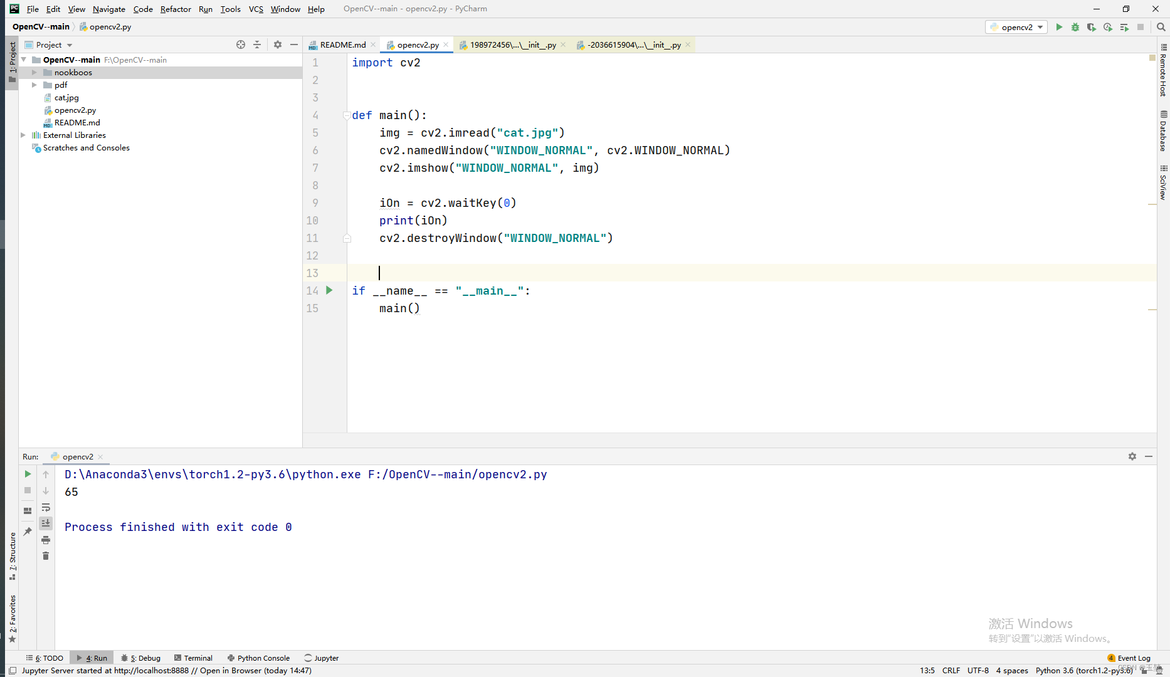Open the TODO tool window
This screenshot has height=677, width=1170.
(45, 658)
